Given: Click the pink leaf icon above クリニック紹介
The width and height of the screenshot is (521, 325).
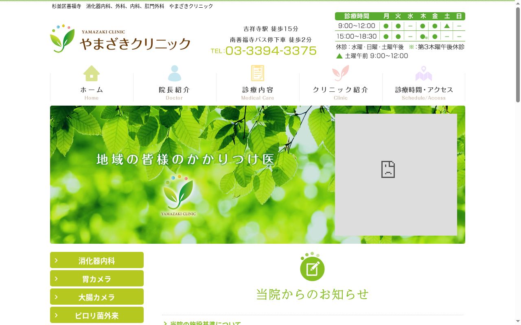Looking at the screenshot, I should 341,74.
